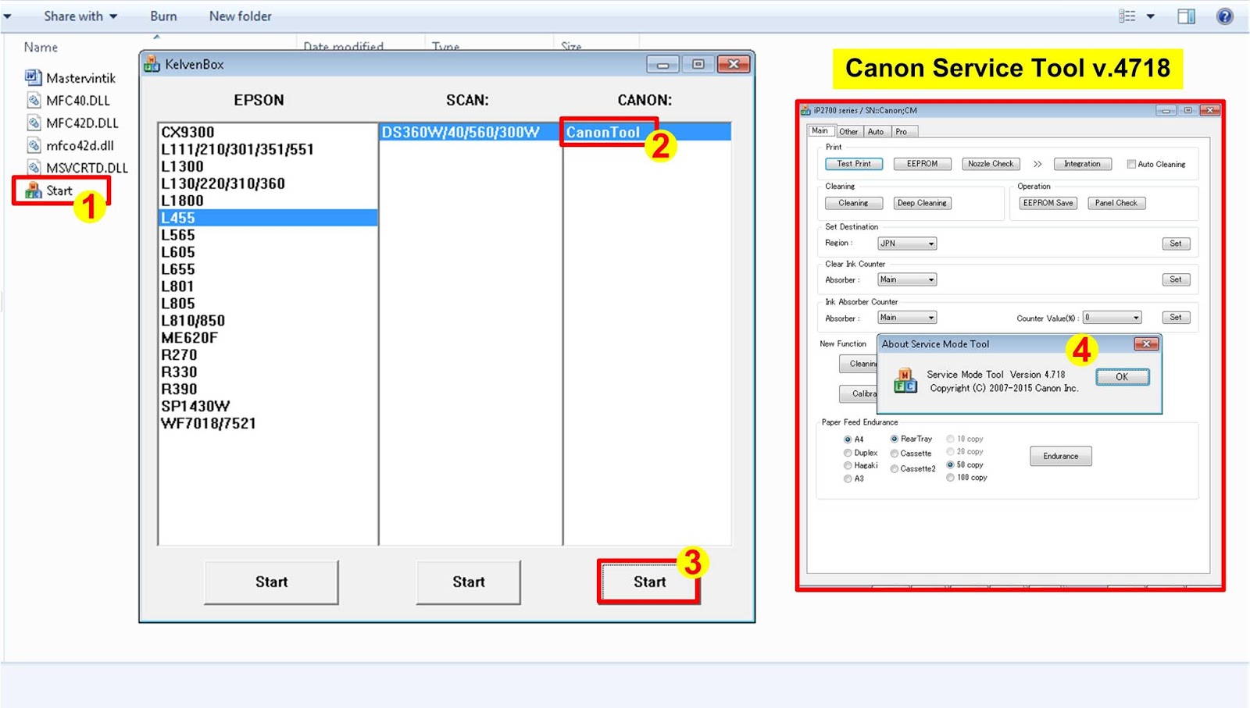Select the 50 copy radio button
The image size is (1250, 708).
point(951,464)
